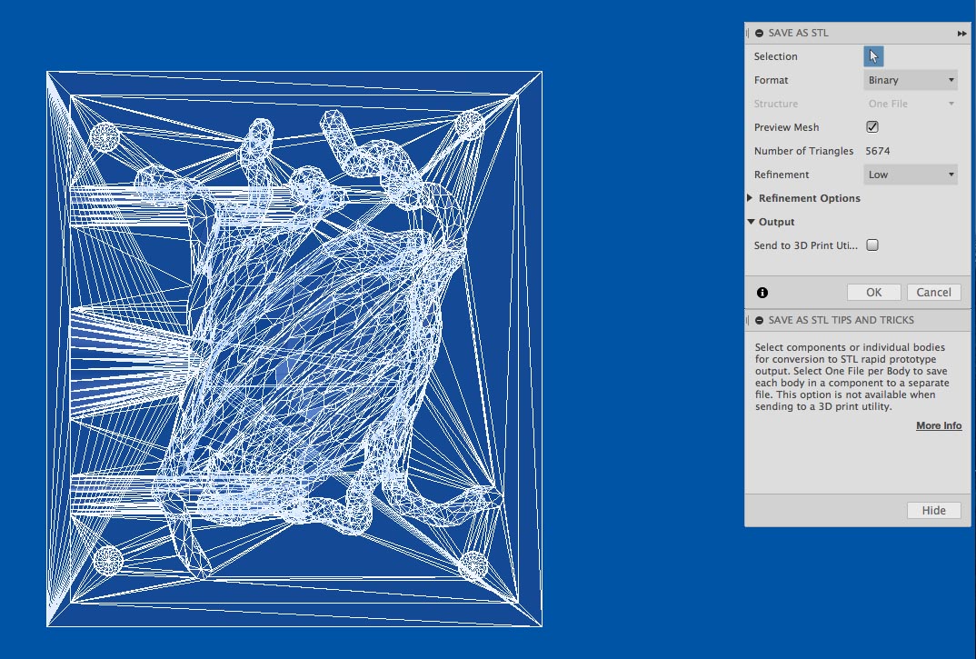The height and width of the screenshot is (659, 976).
Task: Click the Hide button
Action: click(x=933, y=511)
